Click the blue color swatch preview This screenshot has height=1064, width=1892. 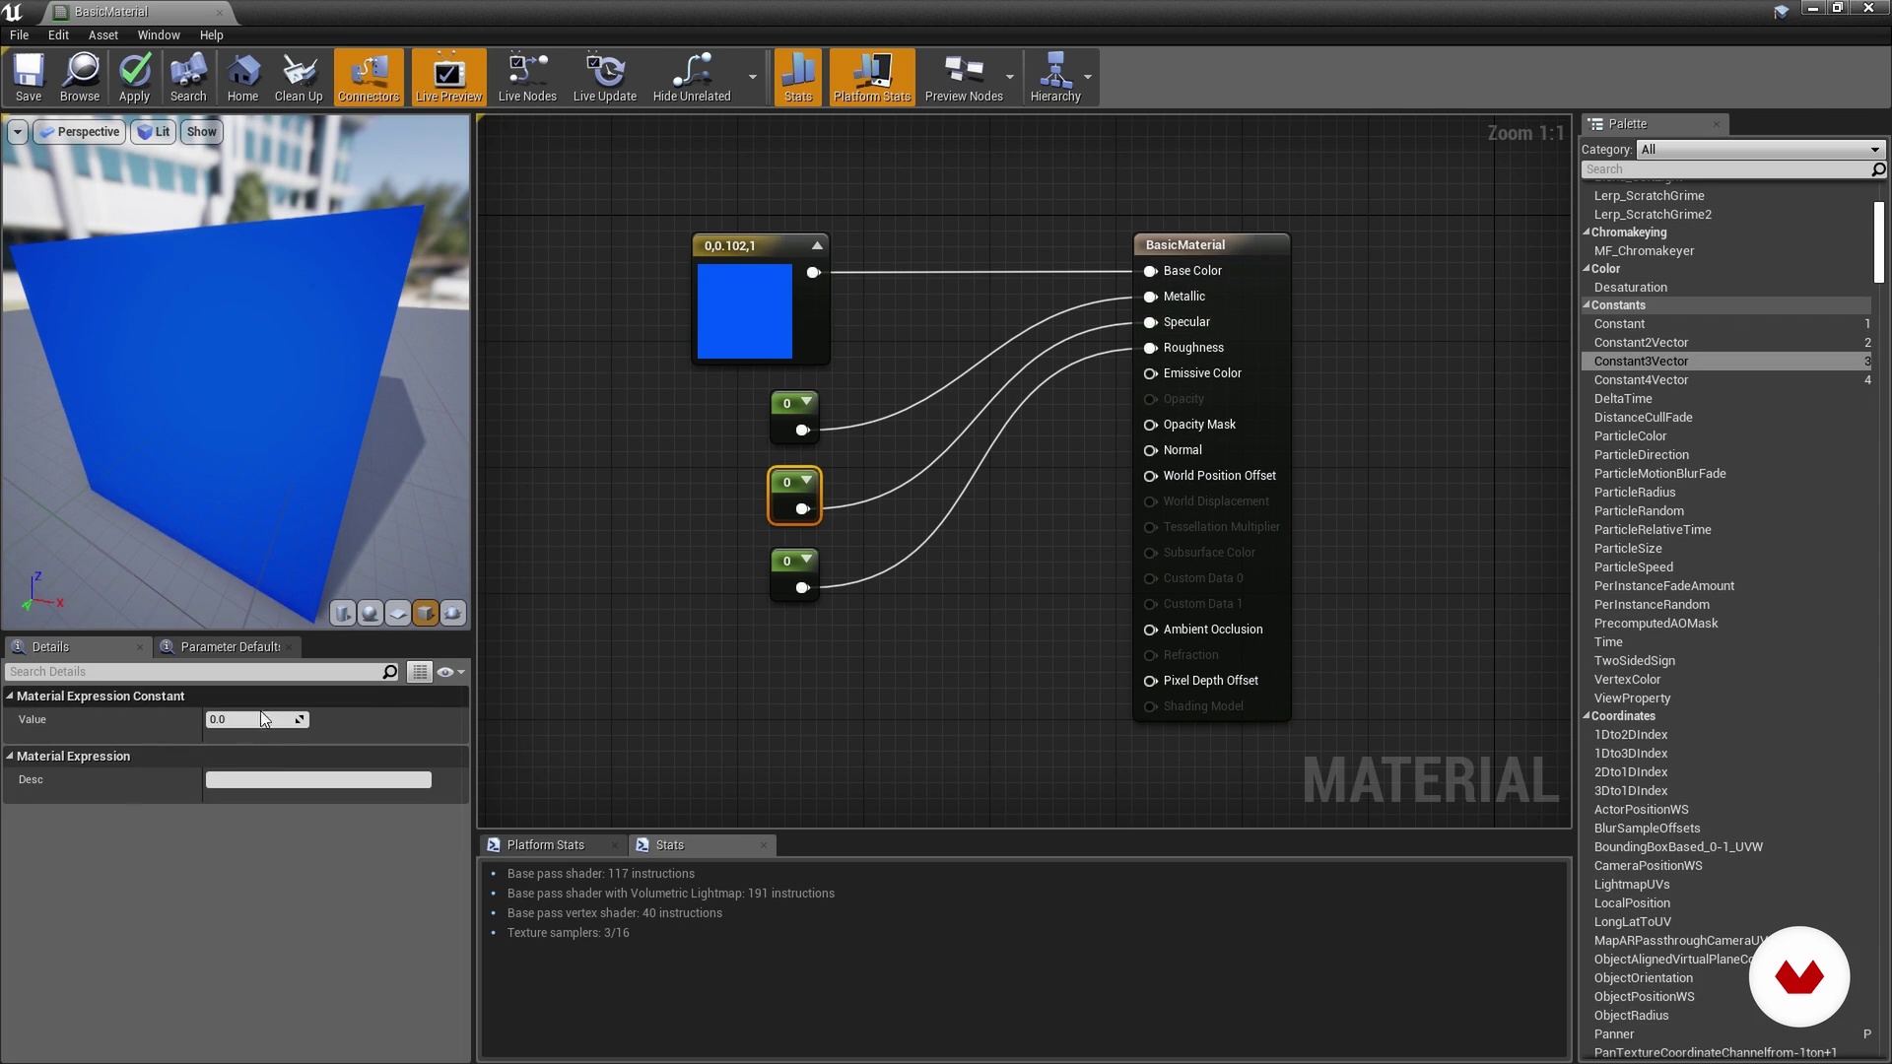point(744,311)
